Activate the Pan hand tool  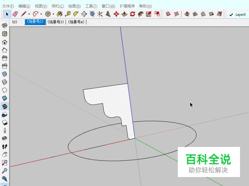[x=5, y=155]
